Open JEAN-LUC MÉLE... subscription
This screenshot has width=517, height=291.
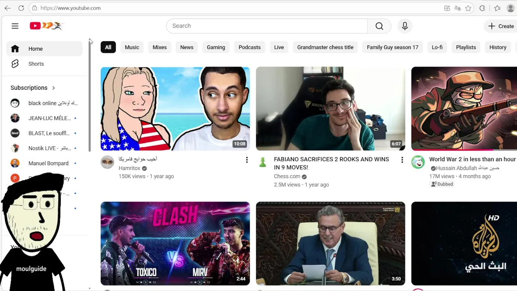[44, 118]
